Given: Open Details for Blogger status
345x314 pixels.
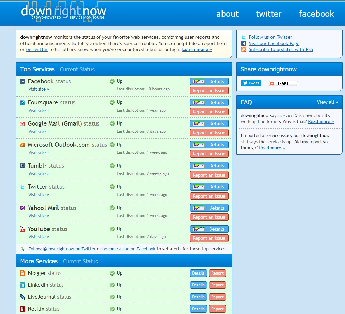Looking at the screenshot, I should point(198,273).
